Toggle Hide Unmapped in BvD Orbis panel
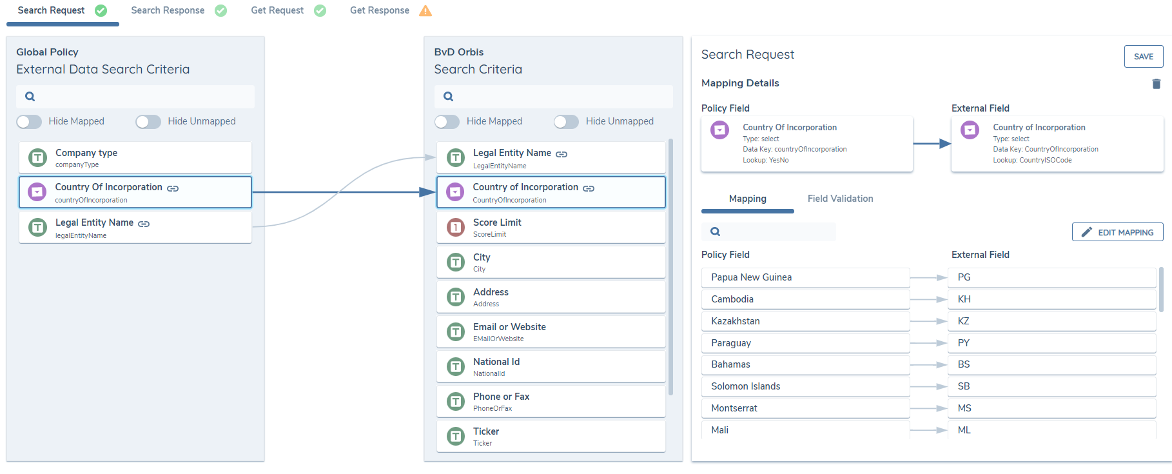The width and height of the screenshot is (1172, 474). pos(566,121)
